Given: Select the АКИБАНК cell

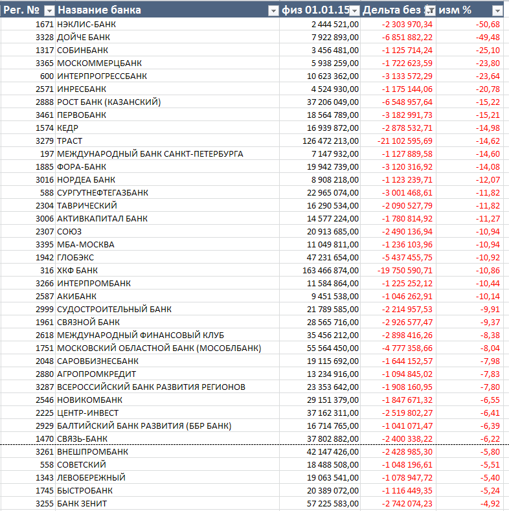Looking at the screenshot, I should coord(167,296).
